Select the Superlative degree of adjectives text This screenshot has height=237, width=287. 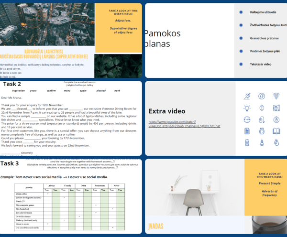123,31
